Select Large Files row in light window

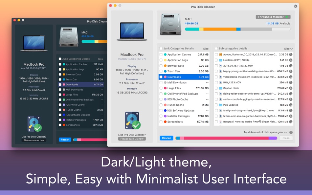184,88
